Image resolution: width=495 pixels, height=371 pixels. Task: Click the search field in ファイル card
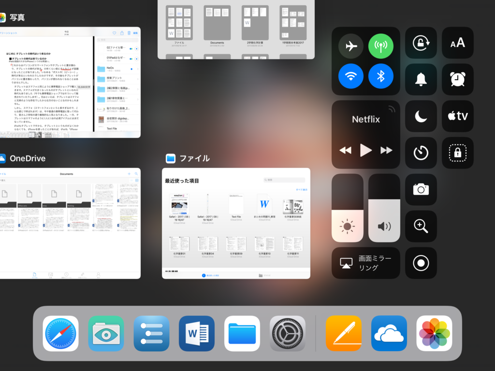pos(284,180)
